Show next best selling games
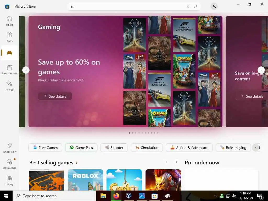The width and height of the screenshot is (268, 201). coord(176,162)
